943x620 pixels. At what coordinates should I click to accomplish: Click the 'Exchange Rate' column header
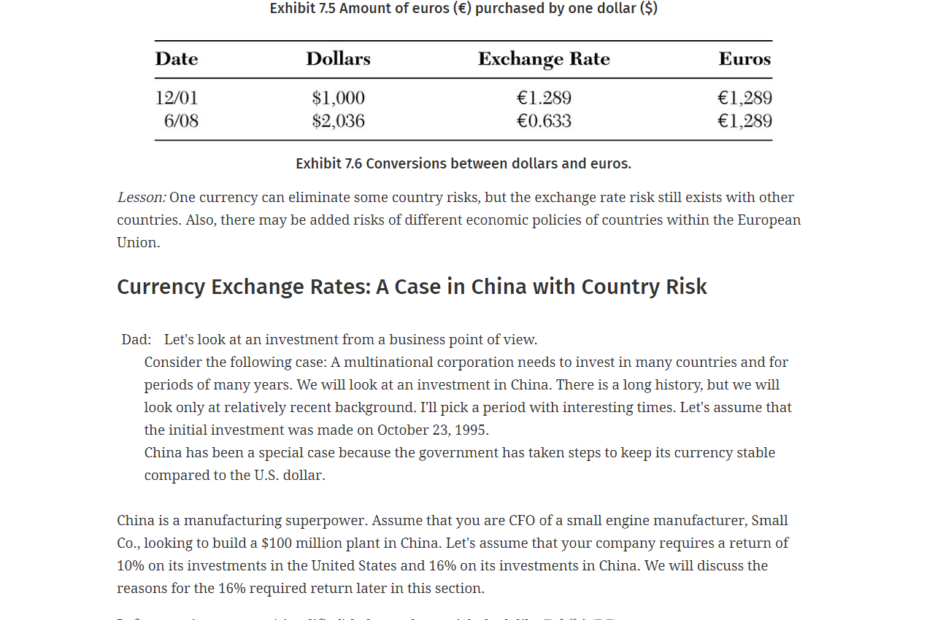tap(544, 59)
